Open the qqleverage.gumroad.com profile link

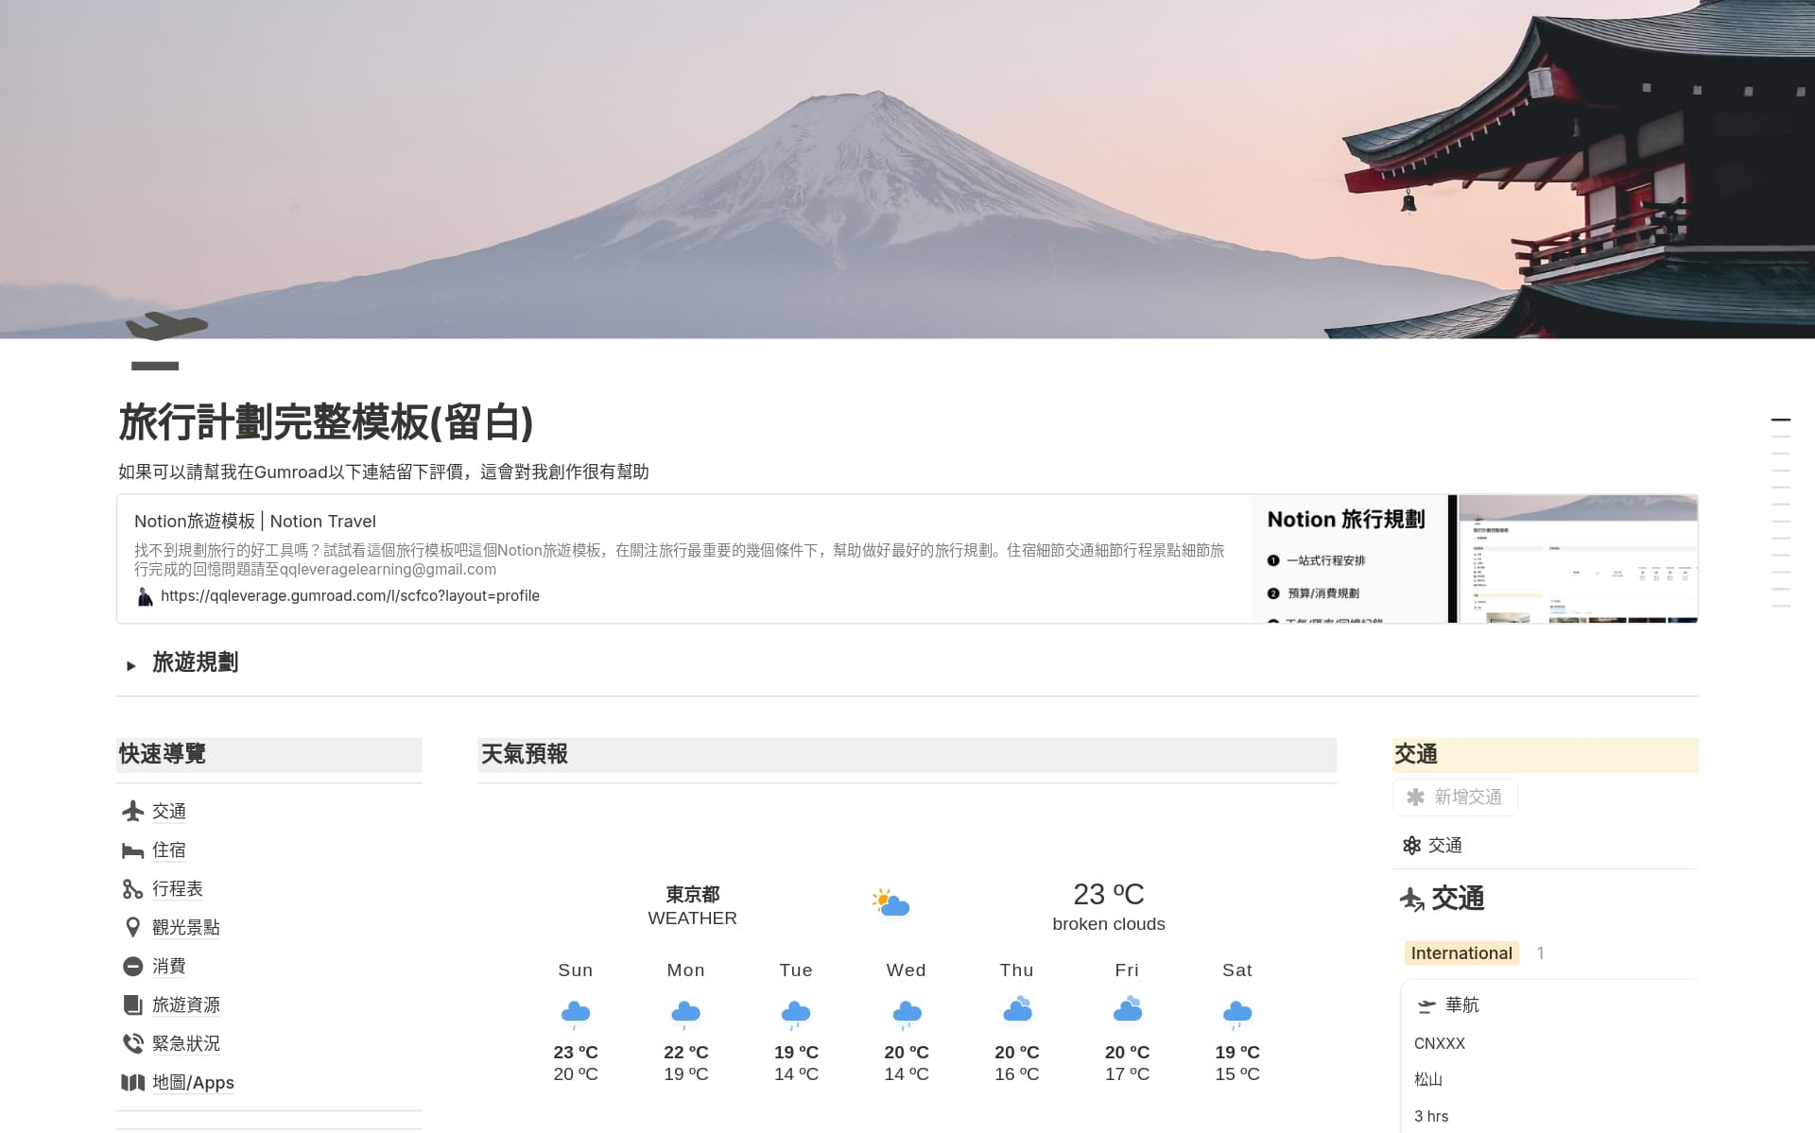(350, 595)
